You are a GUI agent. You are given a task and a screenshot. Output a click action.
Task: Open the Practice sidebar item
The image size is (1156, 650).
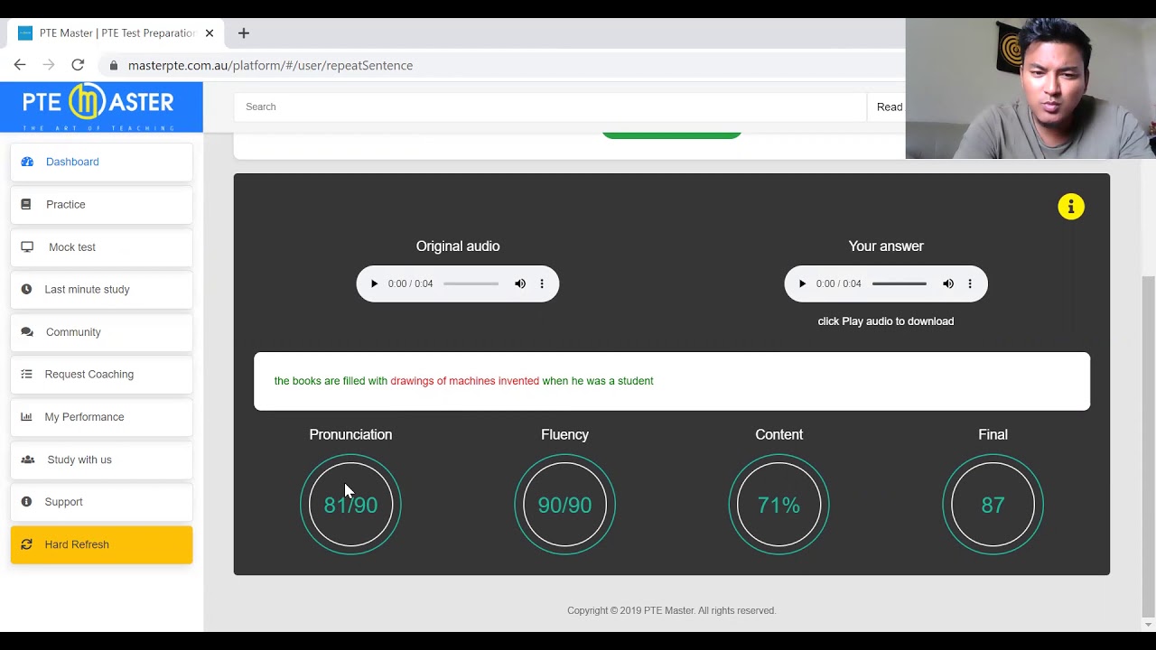point(101,204)
